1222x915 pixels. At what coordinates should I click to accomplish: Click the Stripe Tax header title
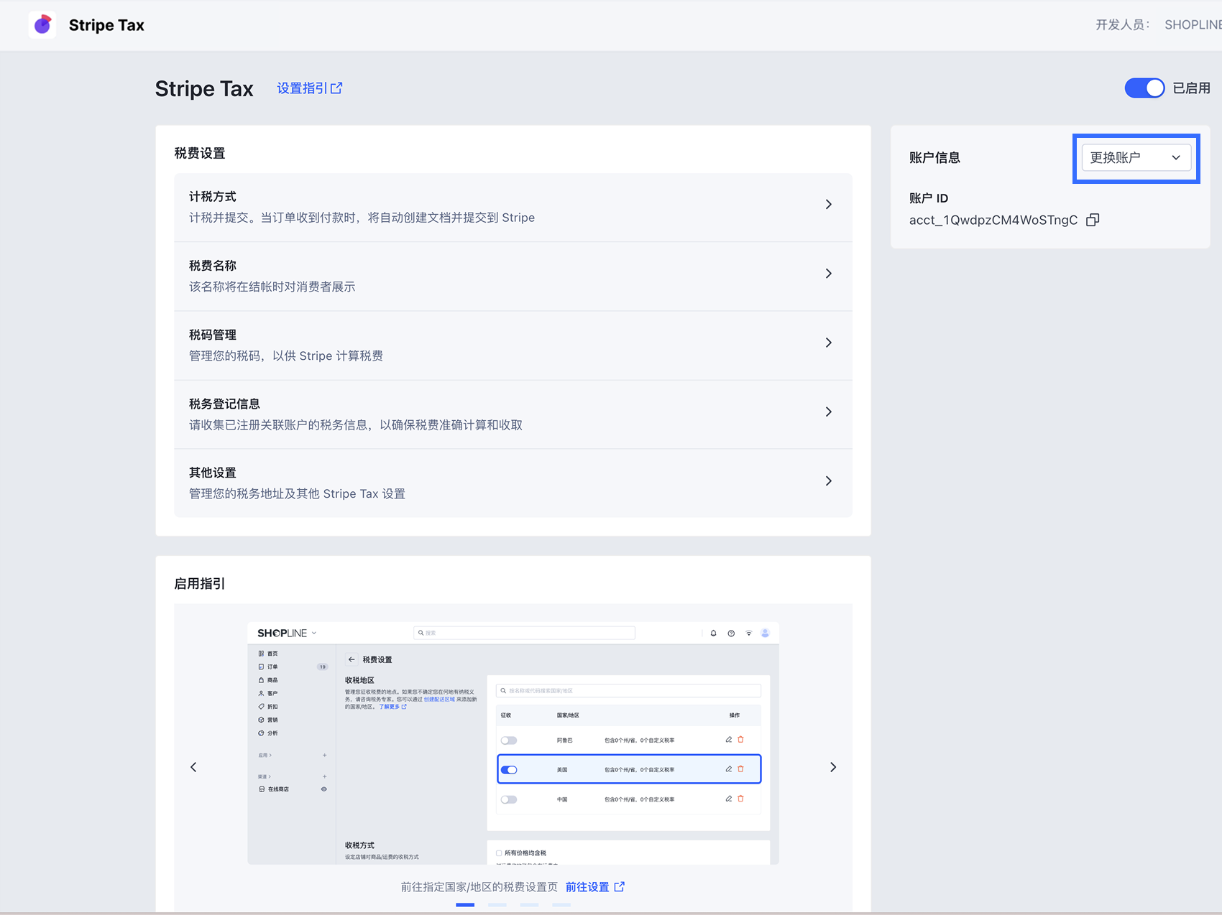click(x=106, y=25)
